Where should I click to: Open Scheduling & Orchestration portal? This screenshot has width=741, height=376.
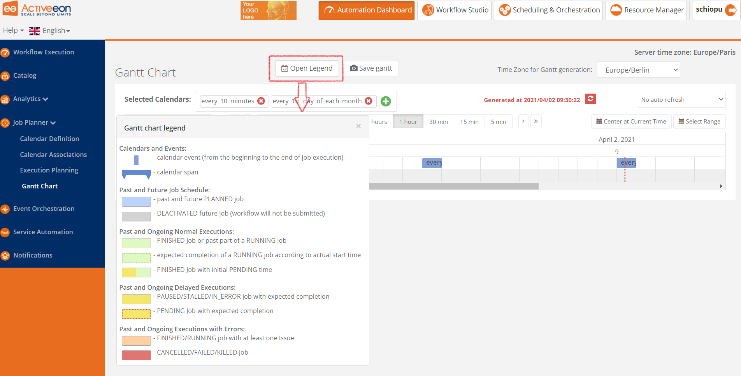pos(548,10)
